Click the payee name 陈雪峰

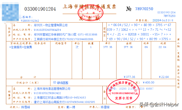pyautogui.click(x=26, y=107)
